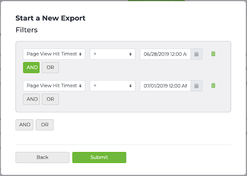Submit the new export

coord(99,157)
